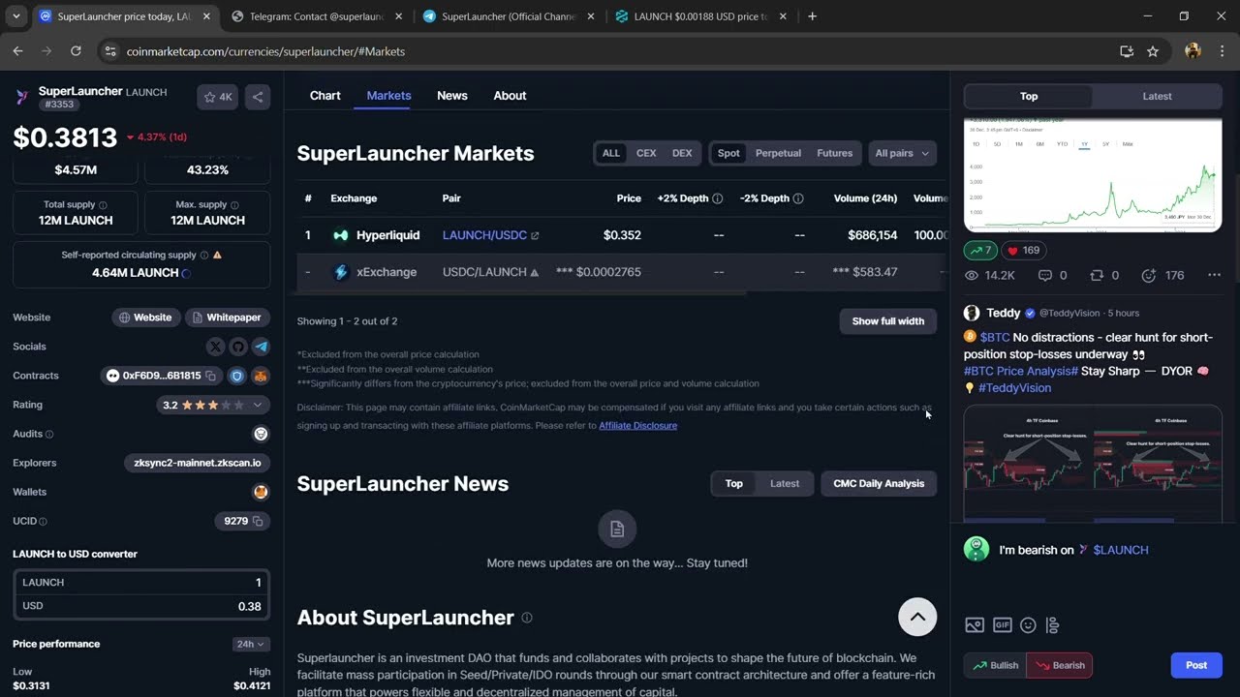Image resolution: width=1240 pixels, height=697 pixels.
Task: Open the GitHub social icon
Action: pos(238,347)
